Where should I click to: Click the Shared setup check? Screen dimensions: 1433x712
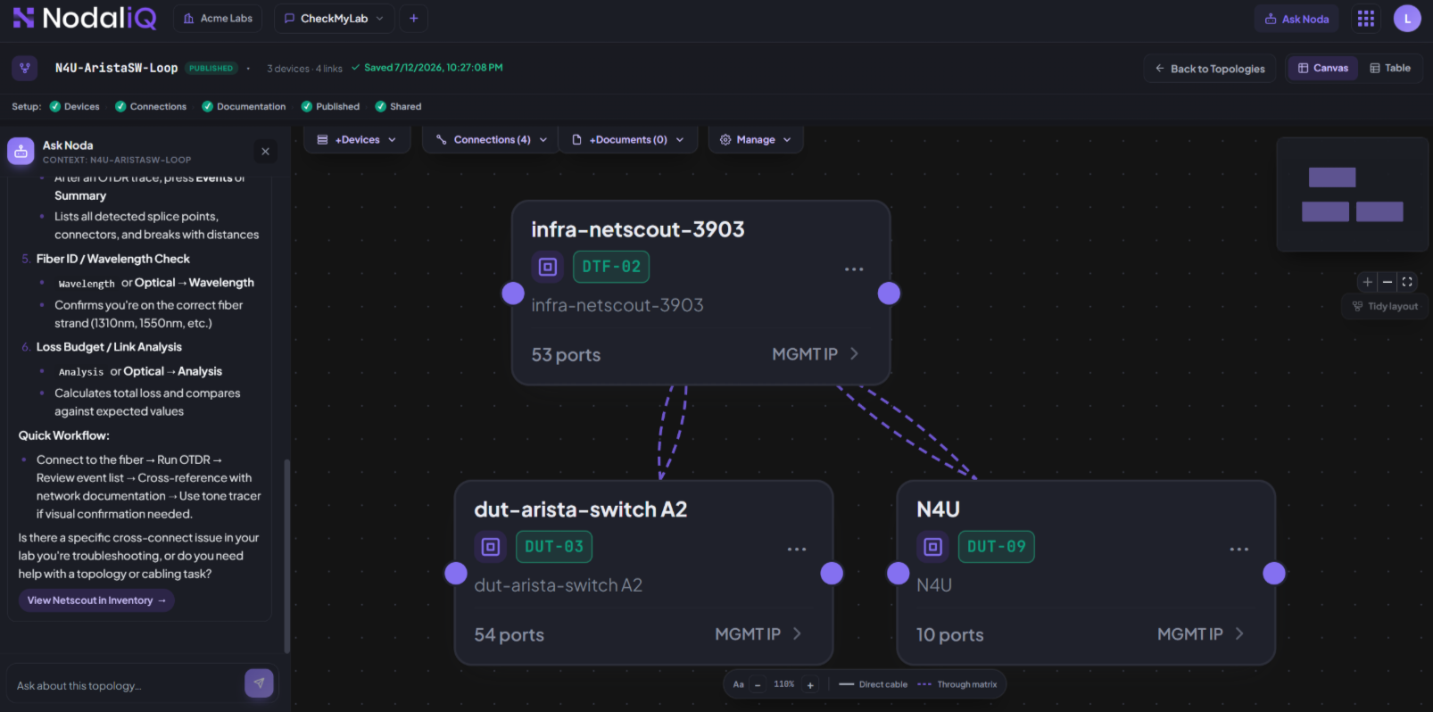[x=398, y=106]
